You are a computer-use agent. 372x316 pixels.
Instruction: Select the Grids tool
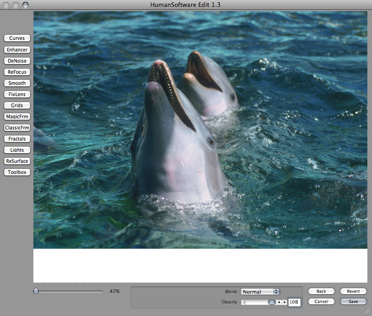(17, 105)
